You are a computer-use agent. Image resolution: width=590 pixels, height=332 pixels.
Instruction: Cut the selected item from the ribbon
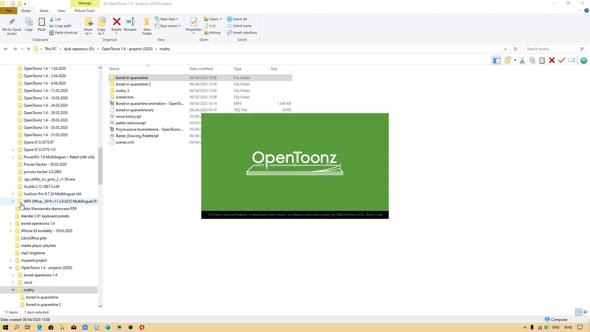point(55,19)
